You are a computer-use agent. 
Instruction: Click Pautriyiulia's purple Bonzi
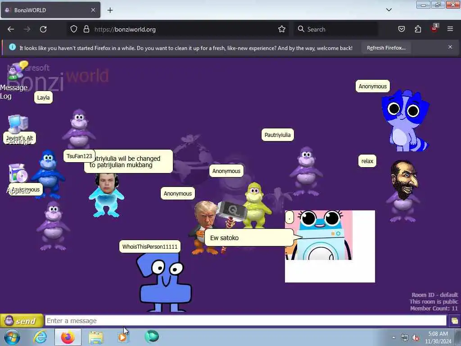(x=306, y=171)
